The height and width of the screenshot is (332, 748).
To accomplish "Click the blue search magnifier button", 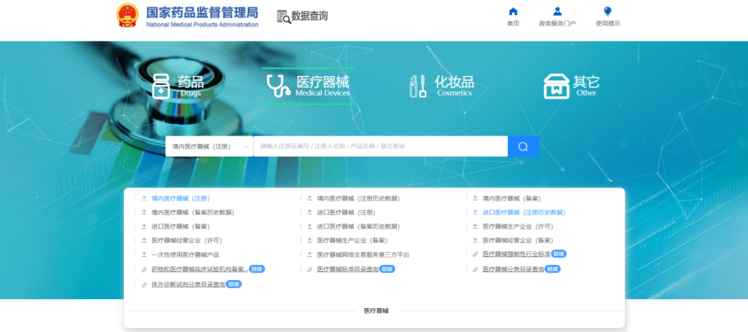I will [x=522, y=146].
